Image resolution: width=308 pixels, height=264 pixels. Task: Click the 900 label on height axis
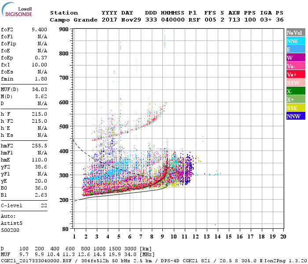(64, 29)
